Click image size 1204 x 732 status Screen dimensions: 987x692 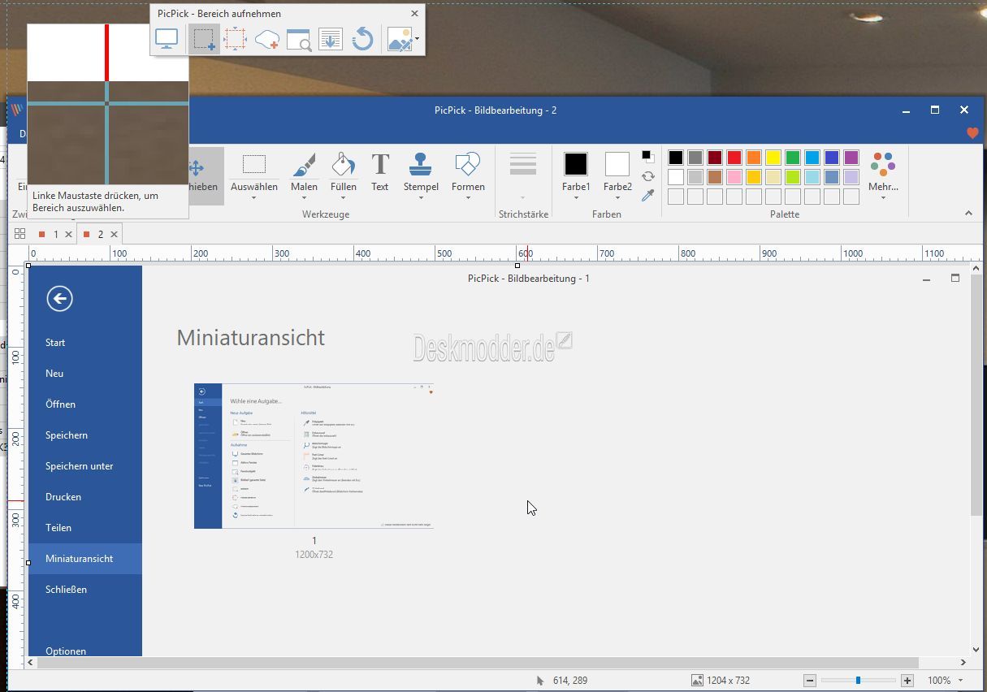[720, 681]
